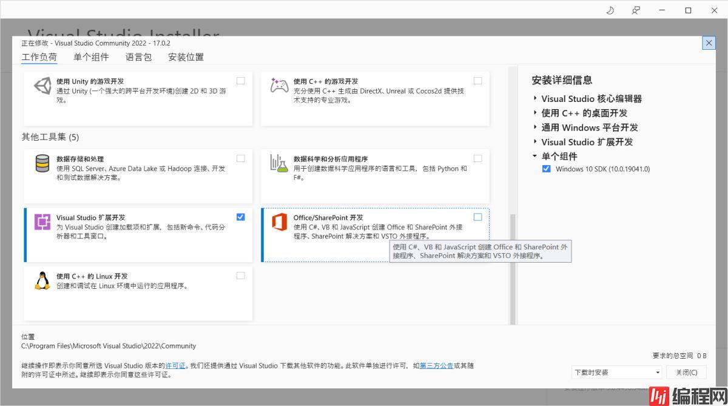728x406 pixels.
Task: Open the 语言包 tab
Action: (x=138, y=57)
